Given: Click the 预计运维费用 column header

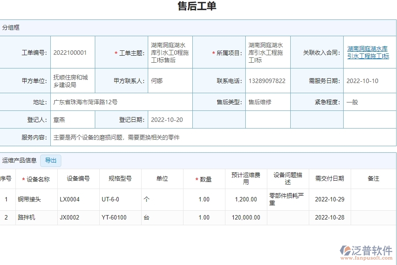Looking at the screenshot, I should (x=246, y=179).
